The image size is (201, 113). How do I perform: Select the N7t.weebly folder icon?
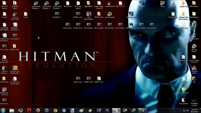[194, 4]
